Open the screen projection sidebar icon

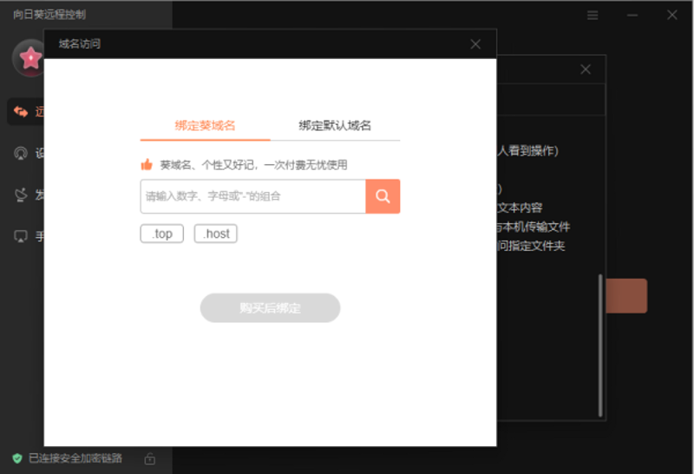(21, 236)
